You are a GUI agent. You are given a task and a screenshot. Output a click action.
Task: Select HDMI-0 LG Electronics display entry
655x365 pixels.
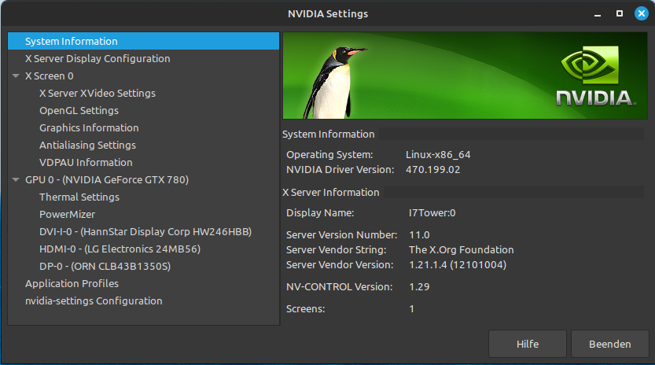120,249
